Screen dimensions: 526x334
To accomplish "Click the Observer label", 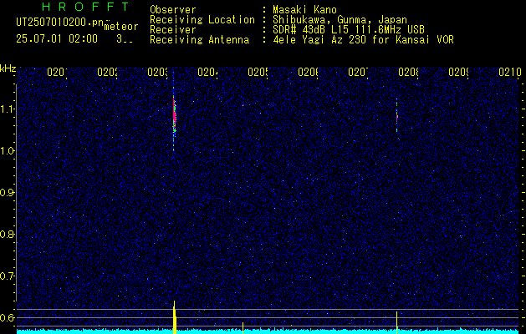I will click(173, 10).
